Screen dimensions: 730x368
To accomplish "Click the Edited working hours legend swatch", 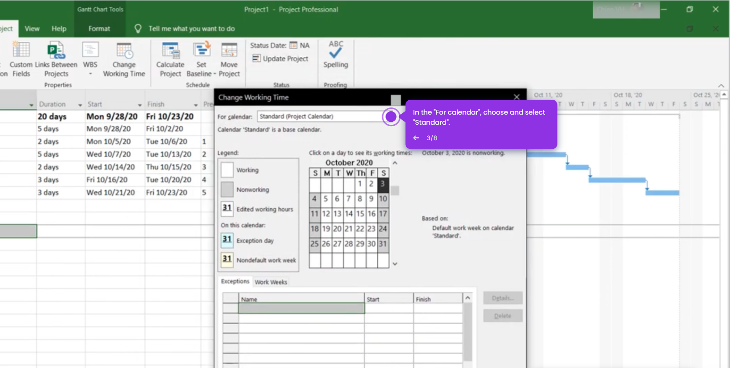I will pyautogui.click(x=227, y=209).
